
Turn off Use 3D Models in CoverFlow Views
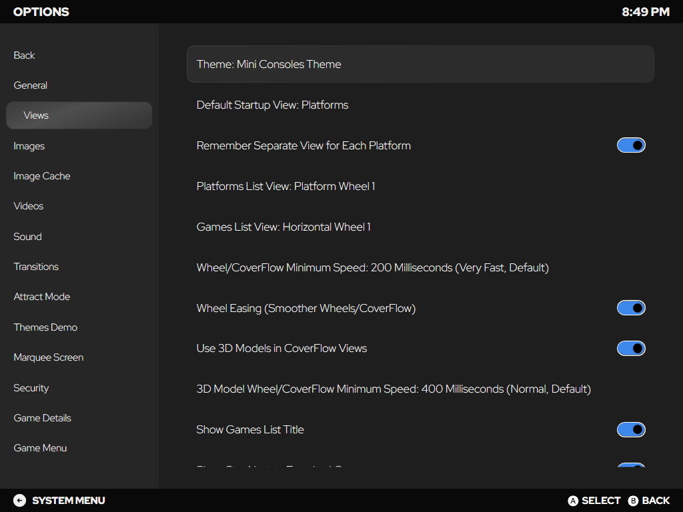point(631,348)
